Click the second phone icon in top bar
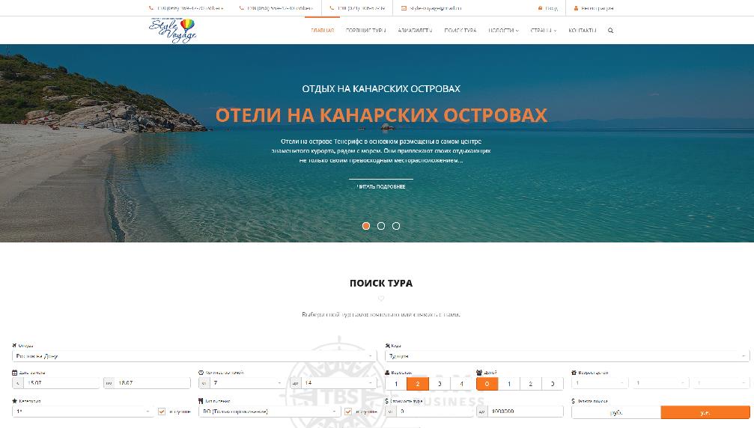 242,8
